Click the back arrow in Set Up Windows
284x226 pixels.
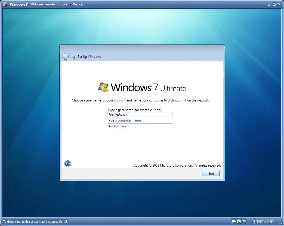point(65,56)
